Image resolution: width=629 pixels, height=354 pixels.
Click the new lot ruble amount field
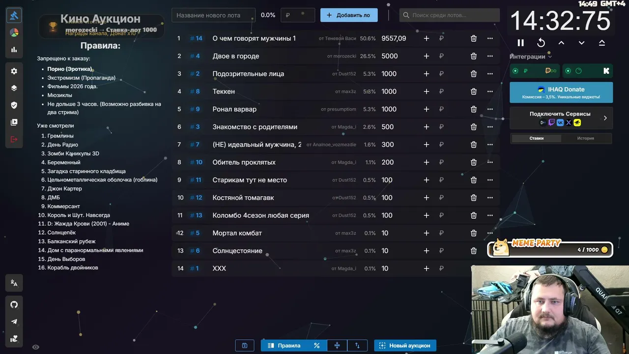tap(298, 15)
